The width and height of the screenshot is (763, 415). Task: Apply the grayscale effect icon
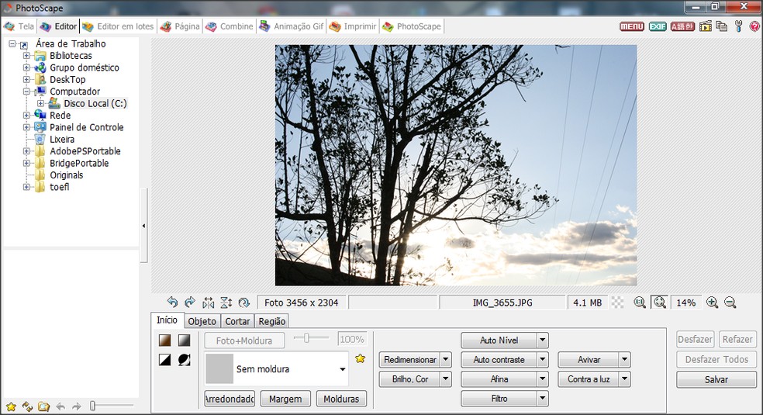pos(184,340)
